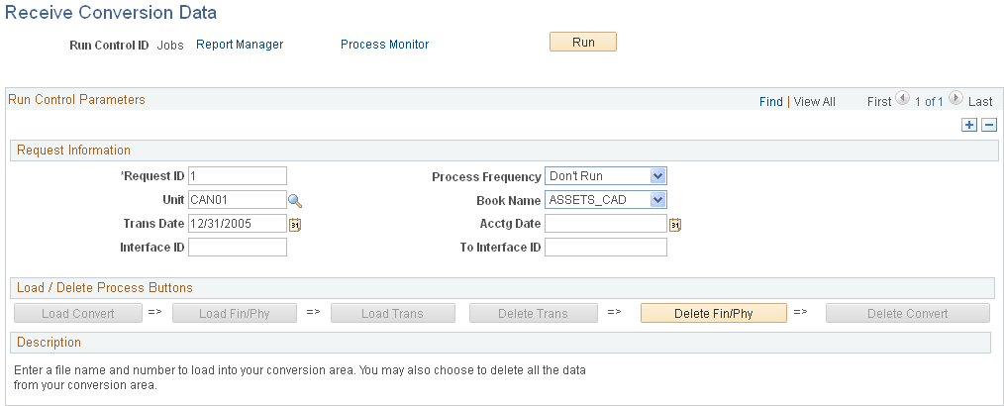
Task: Select the Trans Date input field
Action: click(237, 224)
